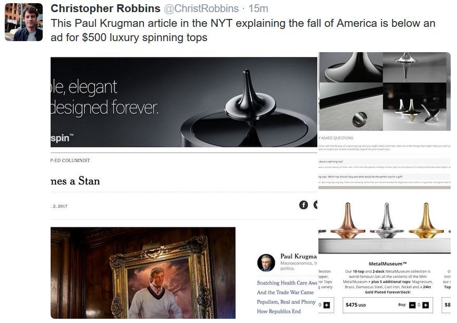Image resolution: width=457 pixels, height=323 pixels.
Task: Click Paul Krugman's author photo
Action: pyautogui.click(x=266, y=262)
